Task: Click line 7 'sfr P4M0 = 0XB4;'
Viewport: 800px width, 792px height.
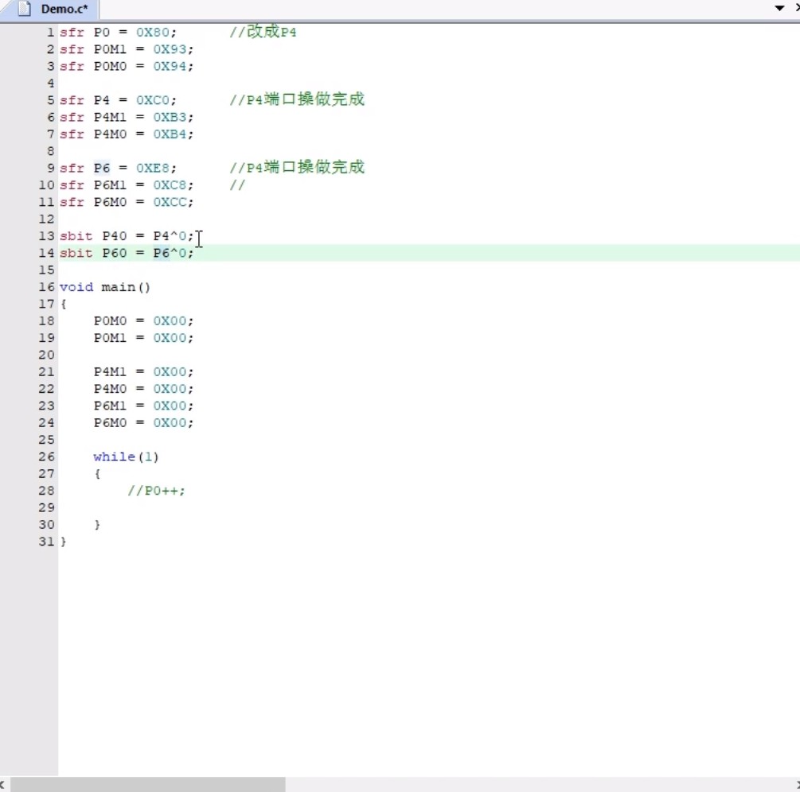Action: click(x=127, y=134)
